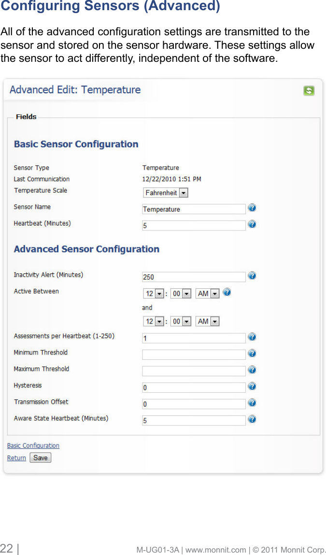Click the green refresh icon in the header
This screenshot has width=326, height=555.
tap(309, 91)
